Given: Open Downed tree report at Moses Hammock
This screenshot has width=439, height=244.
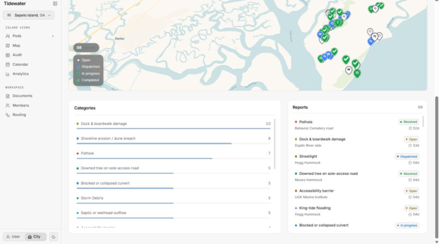Looking at the screenshot, I should [x=357, y=176].
